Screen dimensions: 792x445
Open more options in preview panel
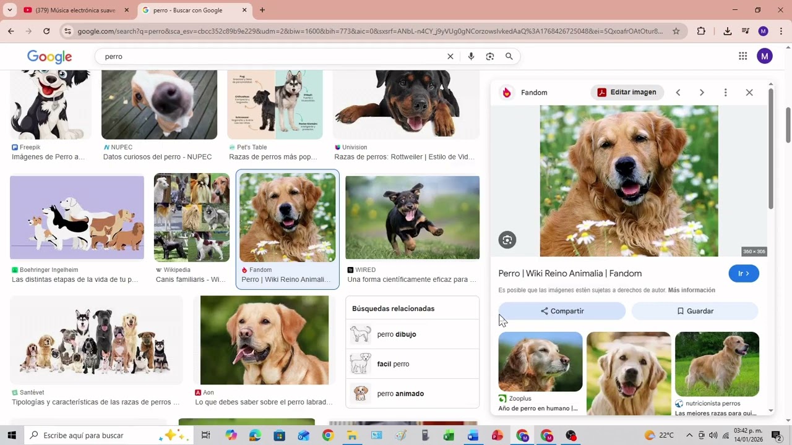click(x=725, y=93)
